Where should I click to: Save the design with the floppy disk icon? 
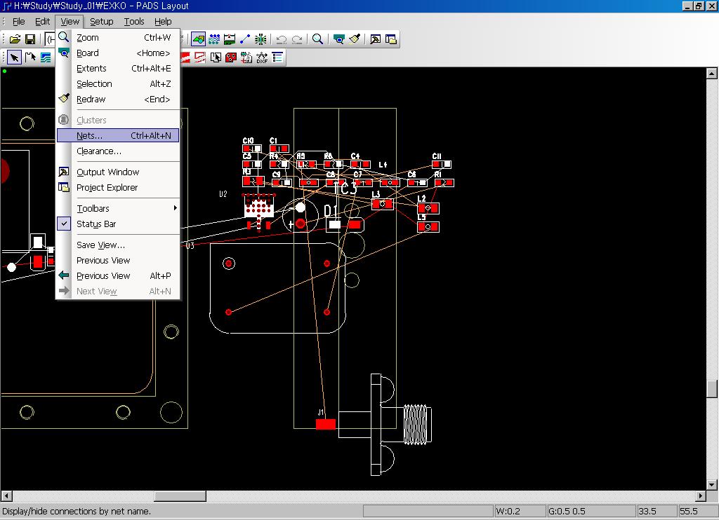(x=30, y=39)
